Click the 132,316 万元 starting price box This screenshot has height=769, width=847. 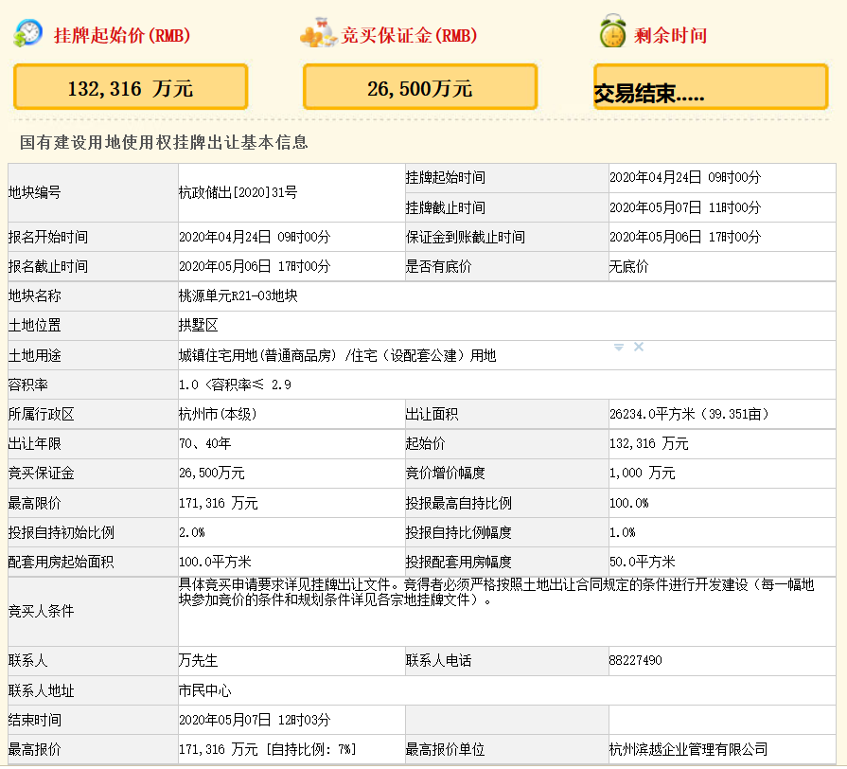pyautogui.click(x=130, y=86)
